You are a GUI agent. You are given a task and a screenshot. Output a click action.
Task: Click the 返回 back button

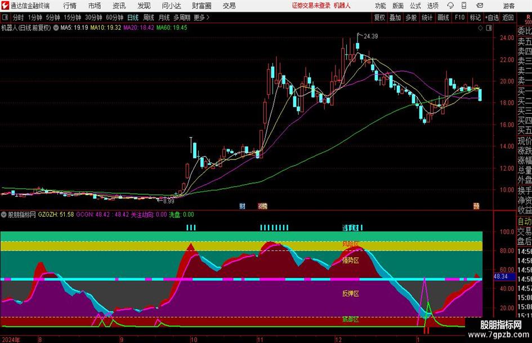(508, 17)
